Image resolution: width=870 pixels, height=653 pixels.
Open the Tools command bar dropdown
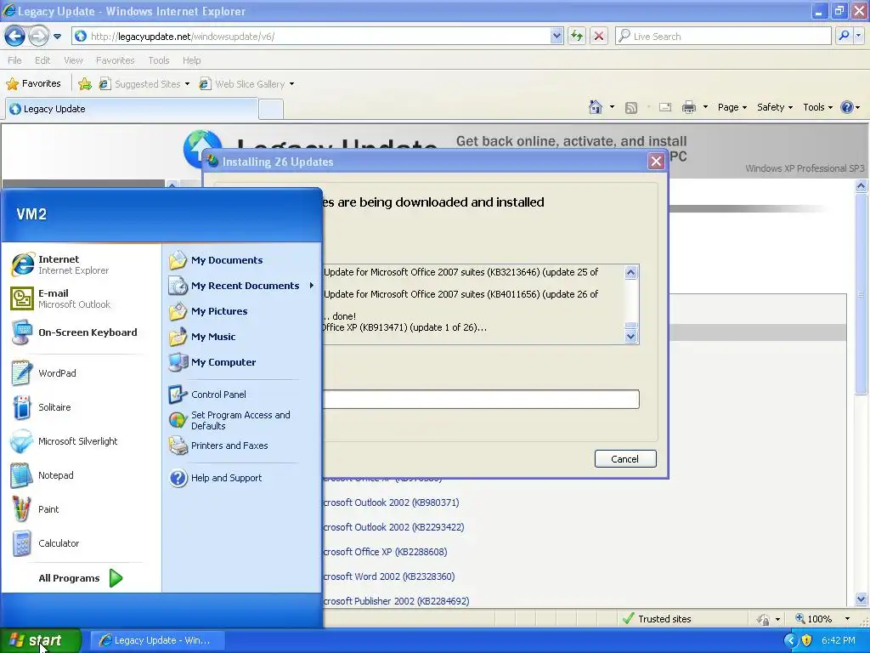tap(818, 107)
